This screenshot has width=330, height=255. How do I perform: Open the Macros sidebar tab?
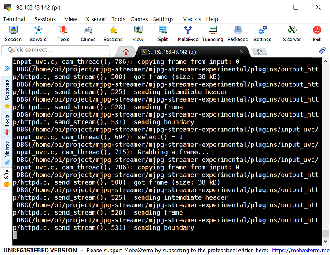coord(7,153)
